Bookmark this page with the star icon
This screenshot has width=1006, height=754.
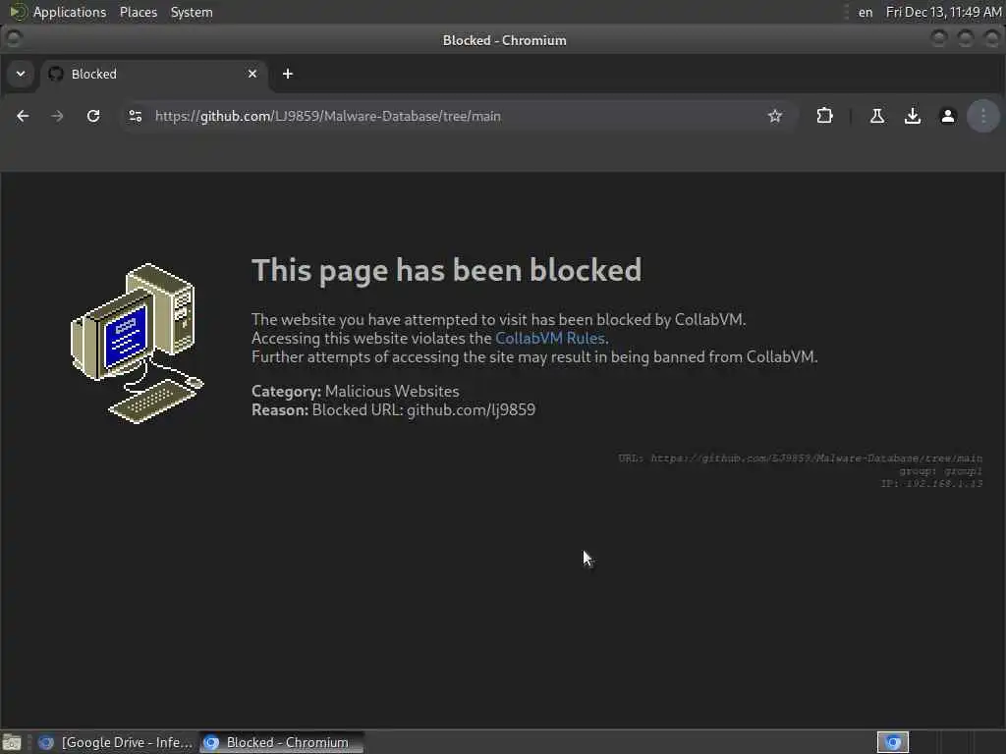click(x=775, y=116)
